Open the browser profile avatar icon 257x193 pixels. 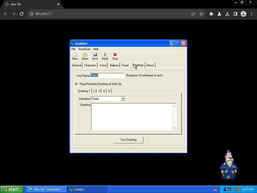coord(243,14)
